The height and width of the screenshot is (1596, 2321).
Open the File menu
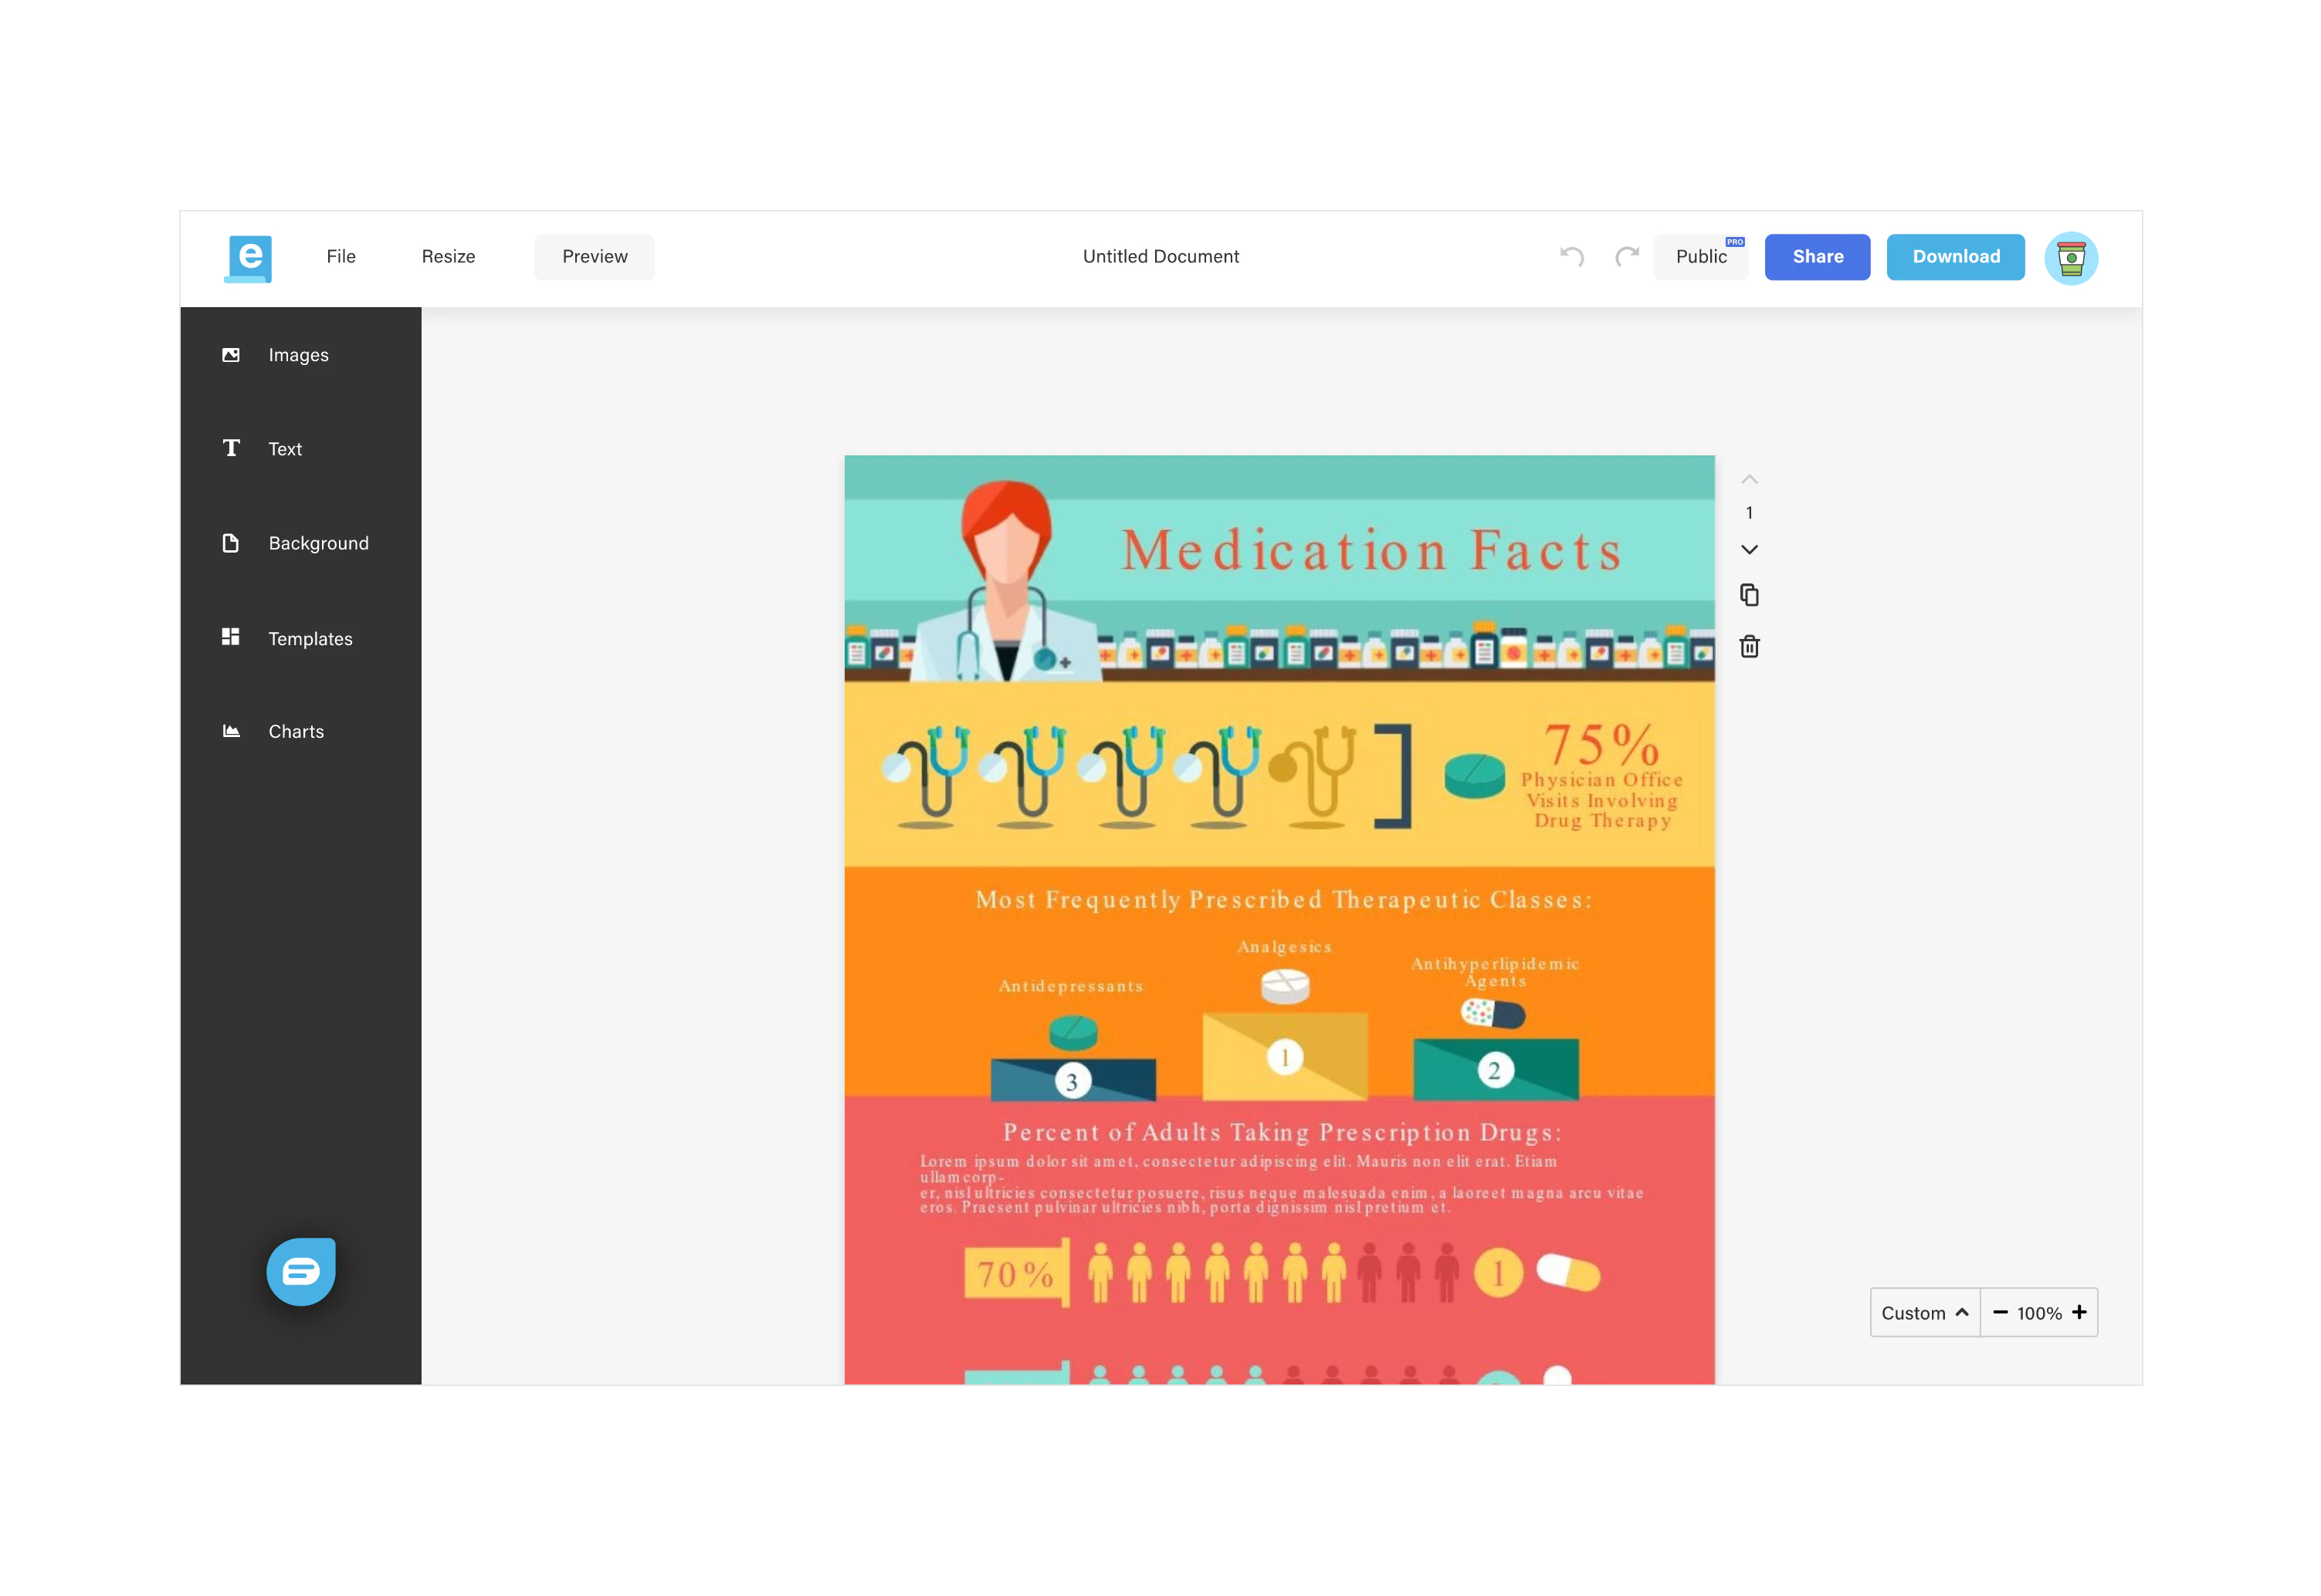[341, 256]
